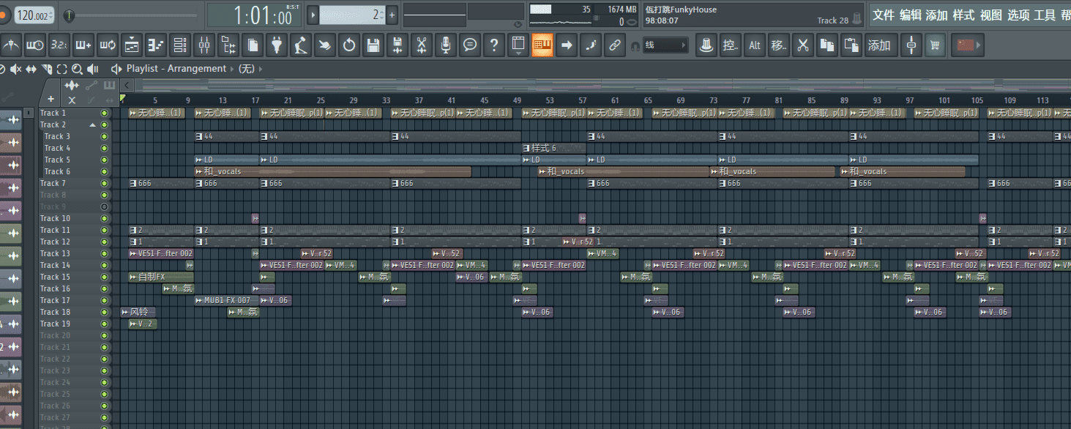The image size is (1071, 429).
Task: Open the piano roll from the toolbar
Action: click(542, 45)
